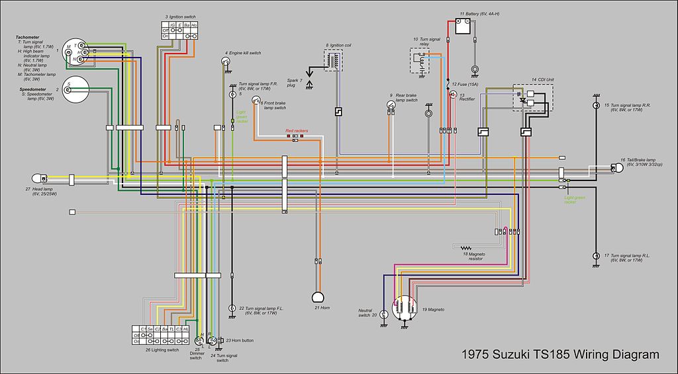
Task: Select the Head lamp bulb symbol
Action: coord(39,178)
